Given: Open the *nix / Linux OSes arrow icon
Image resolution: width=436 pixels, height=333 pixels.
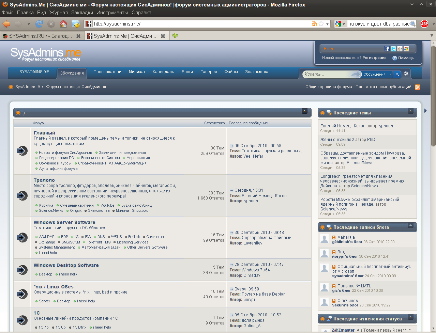Looking at the screenshot, I should (x=22, y=294).
